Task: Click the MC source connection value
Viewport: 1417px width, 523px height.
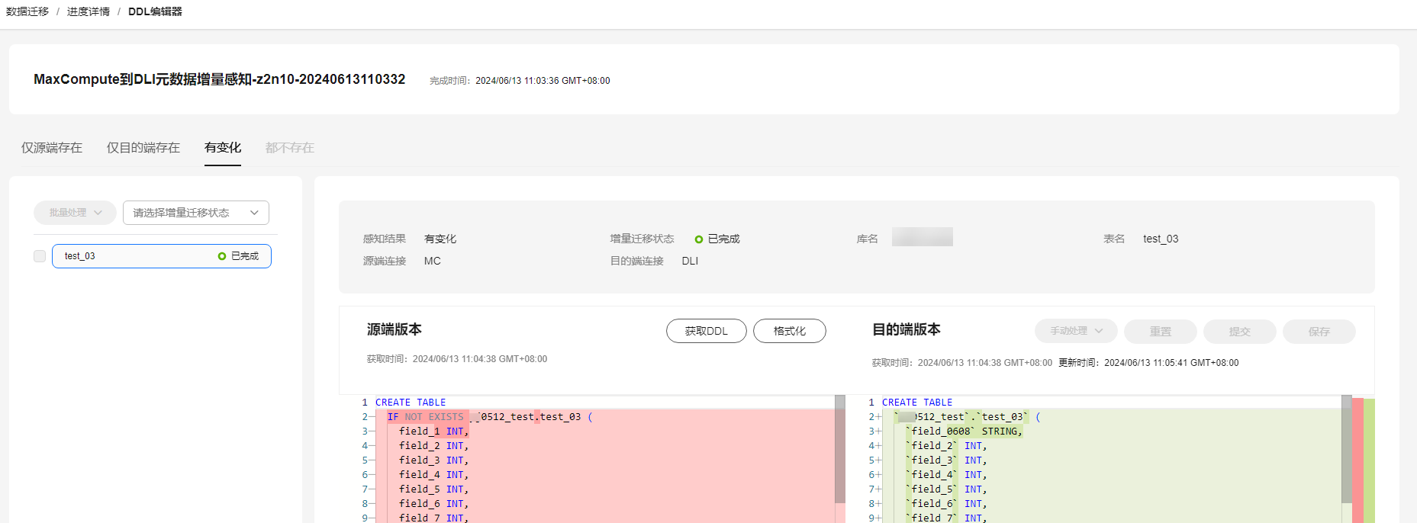Action: coord(433,261)
